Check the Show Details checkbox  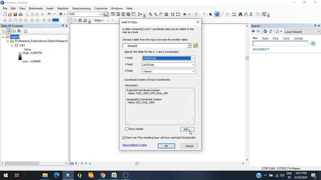pos(127,129)
